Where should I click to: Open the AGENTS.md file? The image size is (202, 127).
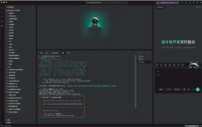point(20,84)
